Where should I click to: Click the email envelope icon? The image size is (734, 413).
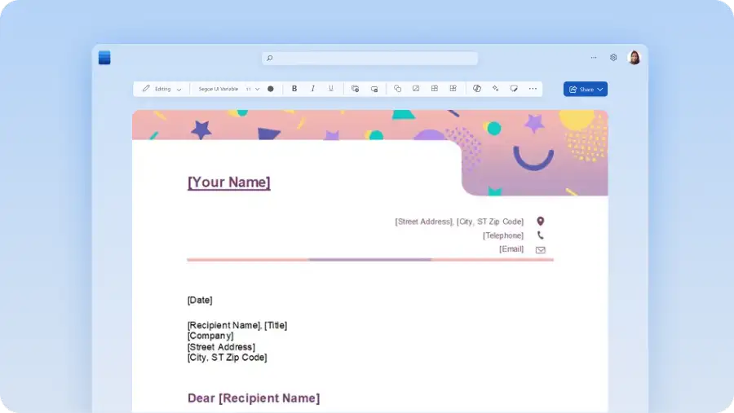tap(541, 250)
